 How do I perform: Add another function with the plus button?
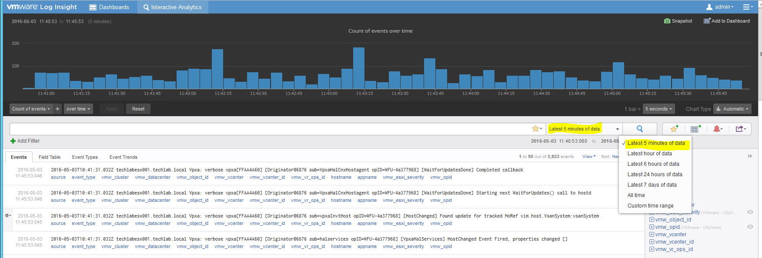pos(57,109)
